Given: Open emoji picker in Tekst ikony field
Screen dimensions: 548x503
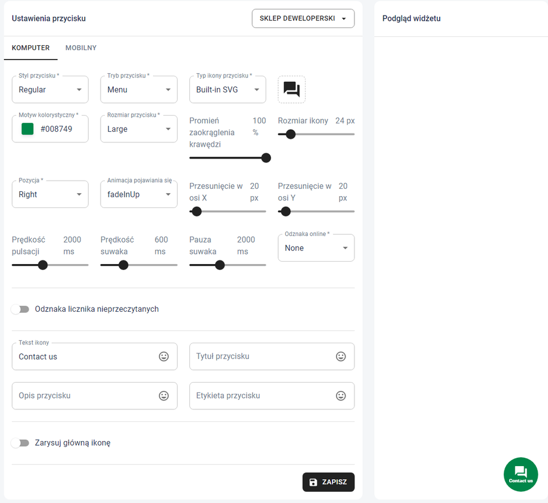Looking at the screenshot, I should [164, 356].
